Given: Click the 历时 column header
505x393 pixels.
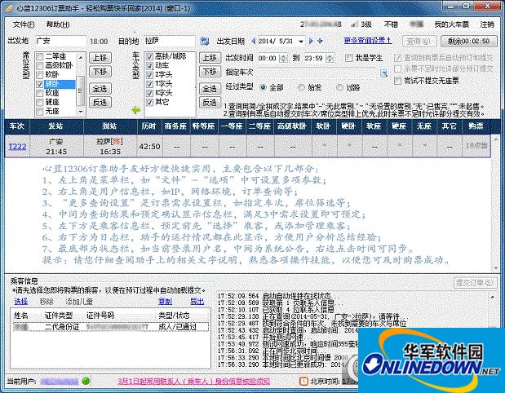Looking at the screenshot, I should (149, 126).
